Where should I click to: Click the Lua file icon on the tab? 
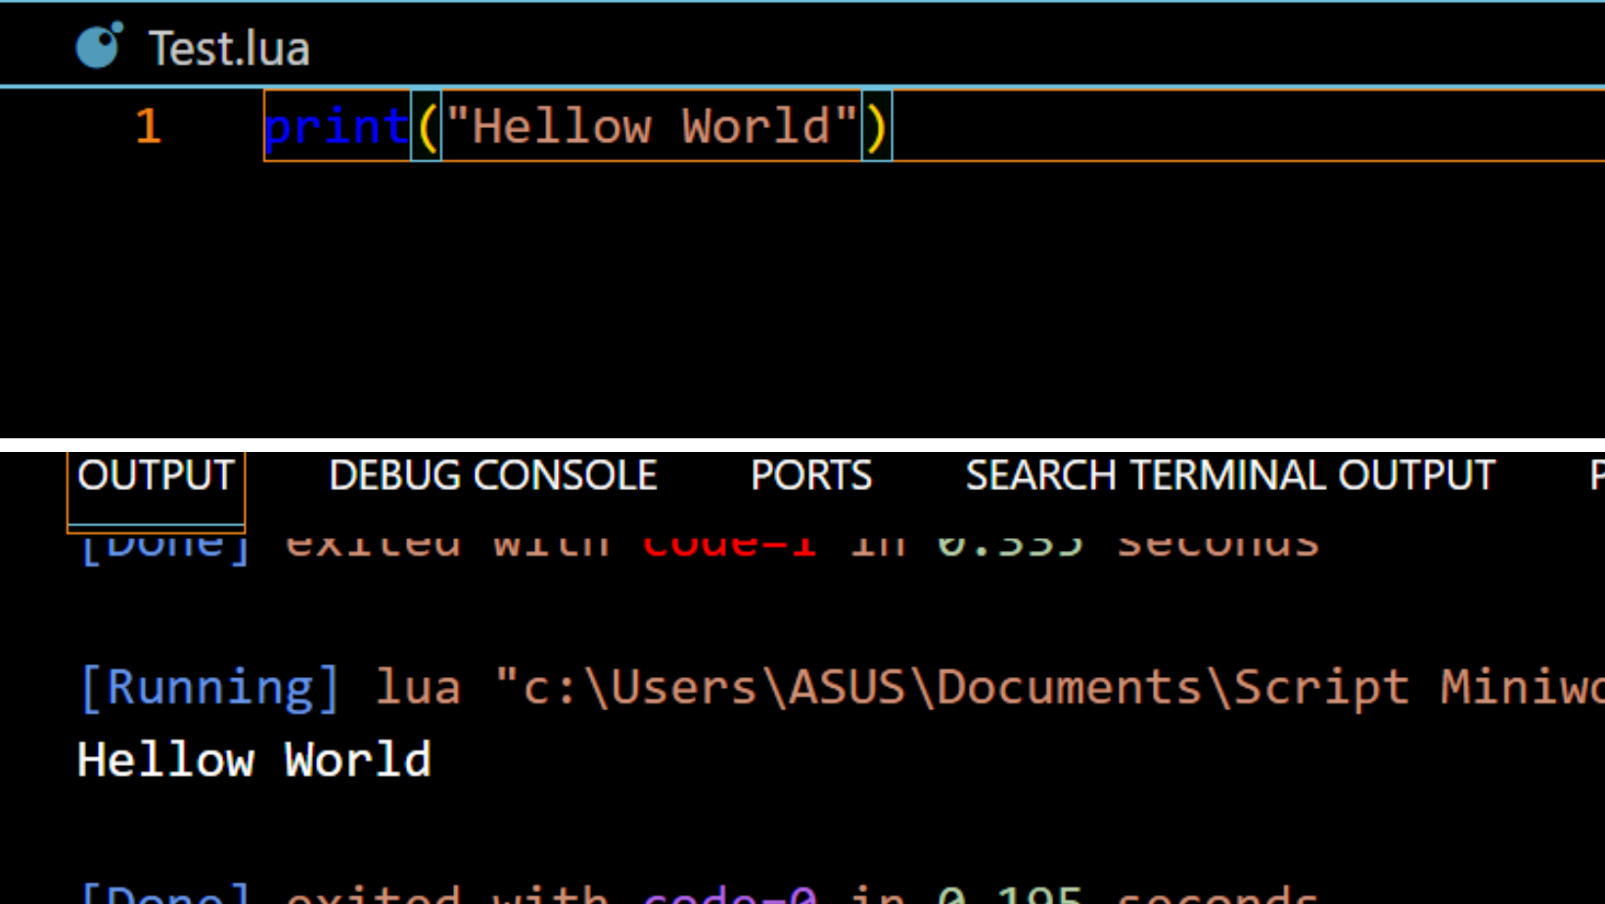pyautogui.click(x=99, y=46)
